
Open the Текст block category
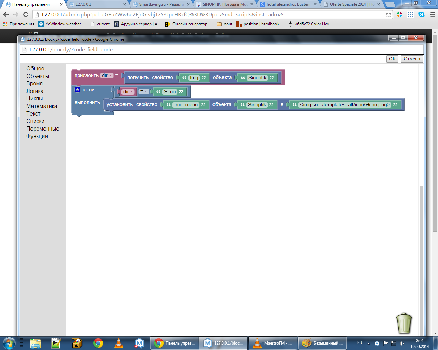[x=34, y=114]
